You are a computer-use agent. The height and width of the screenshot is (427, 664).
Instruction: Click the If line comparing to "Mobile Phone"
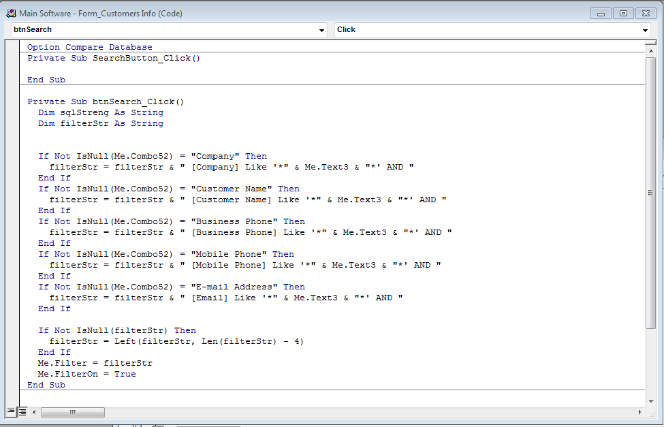[x=166, y=254]
